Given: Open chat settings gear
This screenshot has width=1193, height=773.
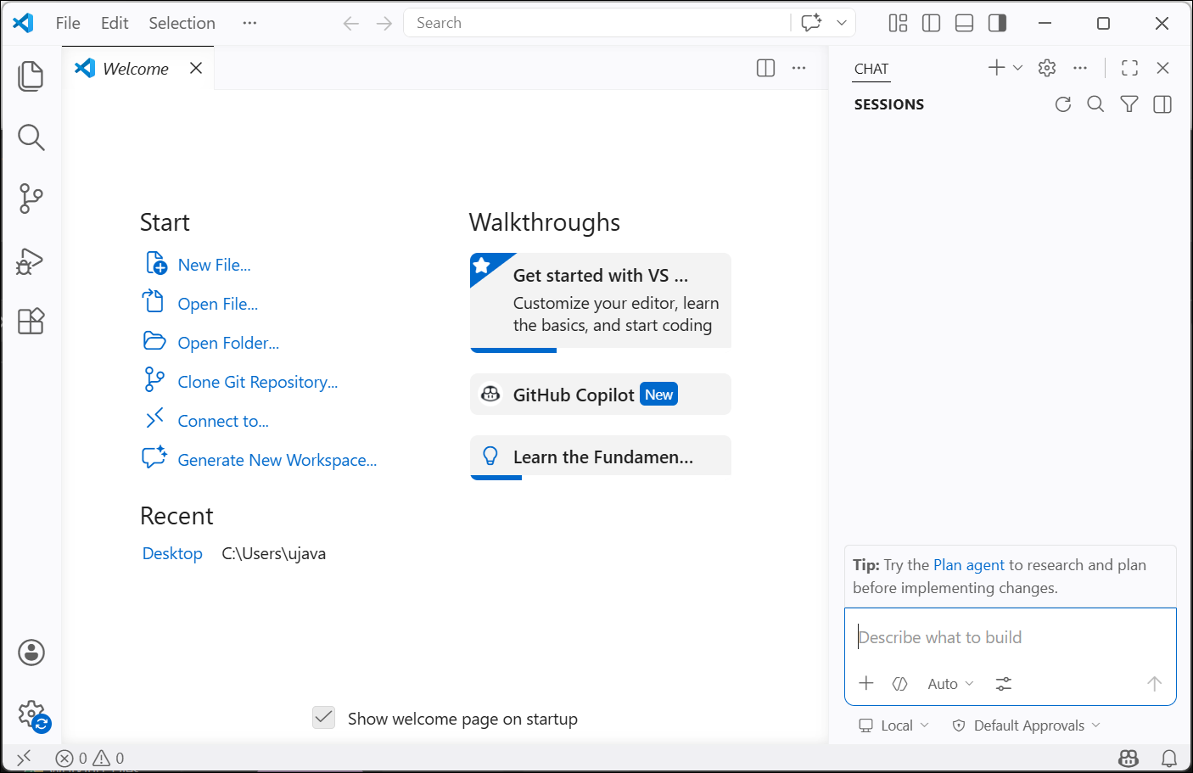Looking at the screenshot, I should 1047,68.
